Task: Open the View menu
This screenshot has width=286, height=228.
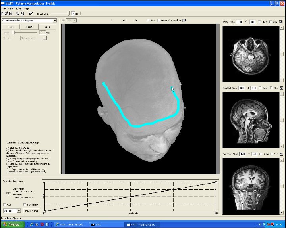Action: [11, 8]
